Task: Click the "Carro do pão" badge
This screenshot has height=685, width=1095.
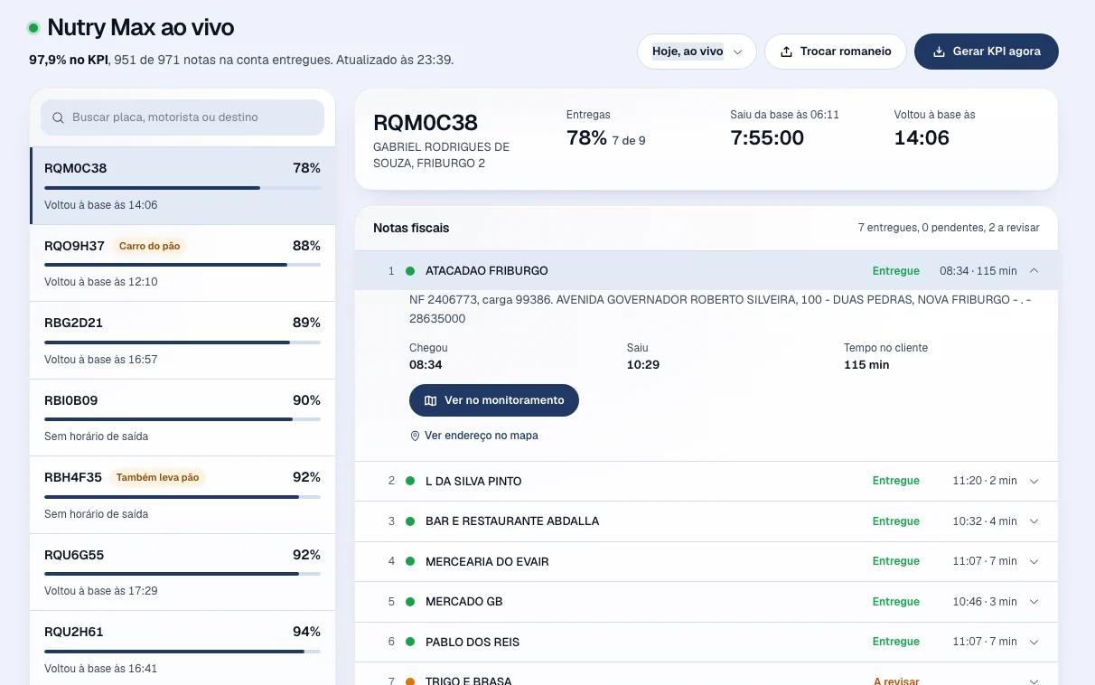Action: point(150,246)
